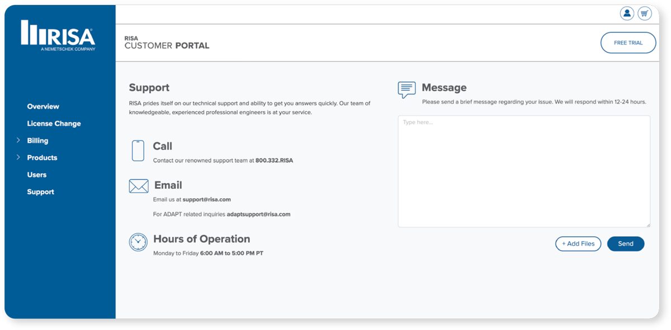Expand the Products menu chevron

pyautogui.click(x=18, y=157)
